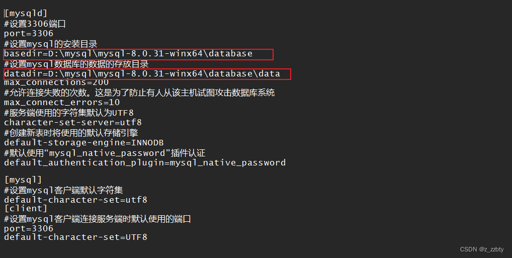
Task: Click the comment about the mysql install directory
Action: pyautogui.click(x=51, y=44)
